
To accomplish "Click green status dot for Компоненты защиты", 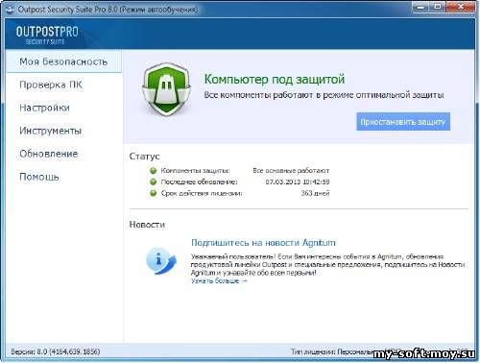I will click(154, 171).
